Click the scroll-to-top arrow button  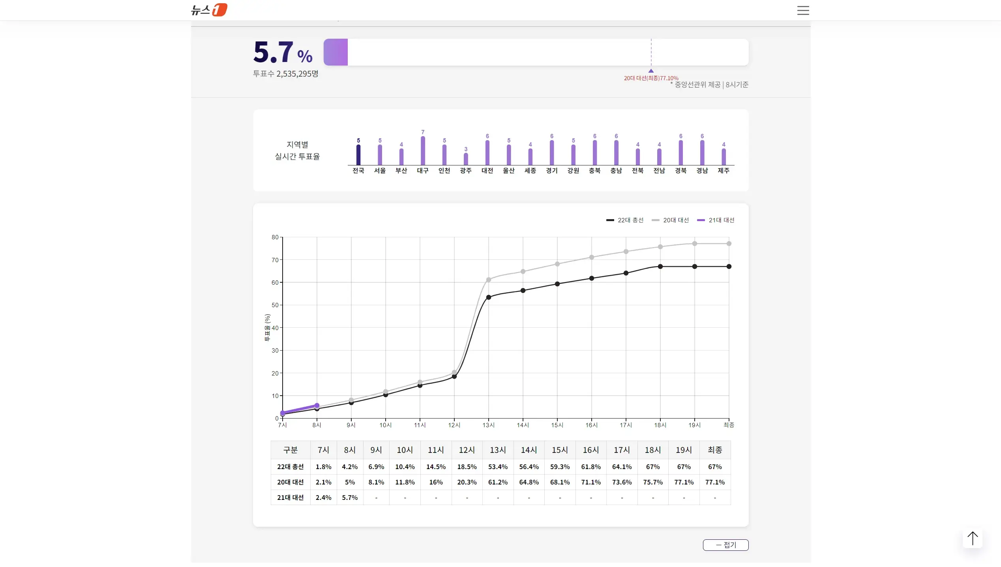click(x=972, y=538)
